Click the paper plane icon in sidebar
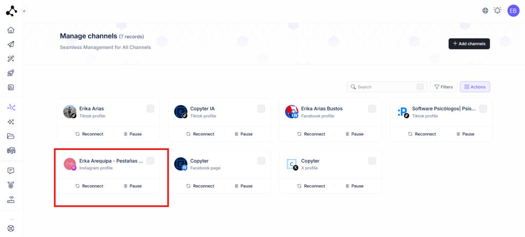Viewport: 525px width, 237px height. click(11, 45)
